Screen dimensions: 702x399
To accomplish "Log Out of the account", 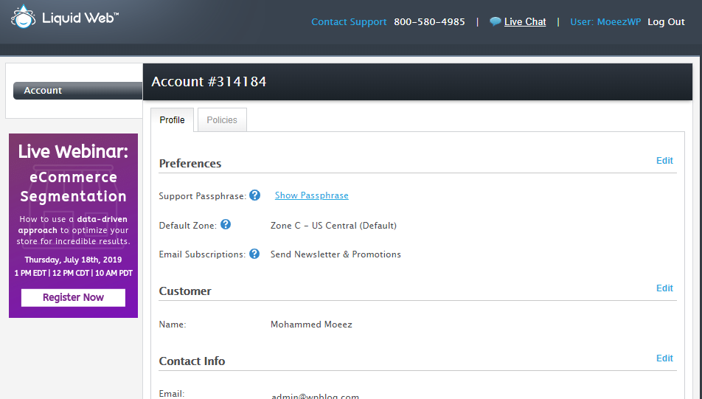I will pos(666,21).
